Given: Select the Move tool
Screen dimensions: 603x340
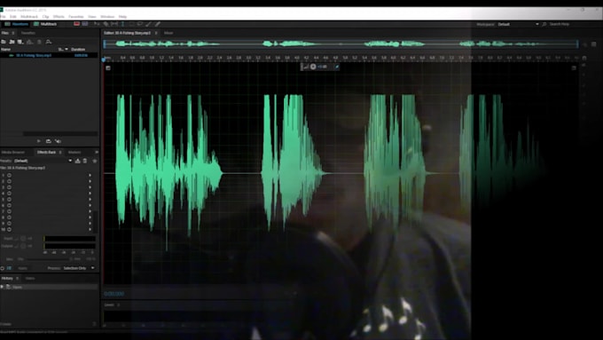Looking at the screenshot, I should pyautogui.click(x=97, y=24).
